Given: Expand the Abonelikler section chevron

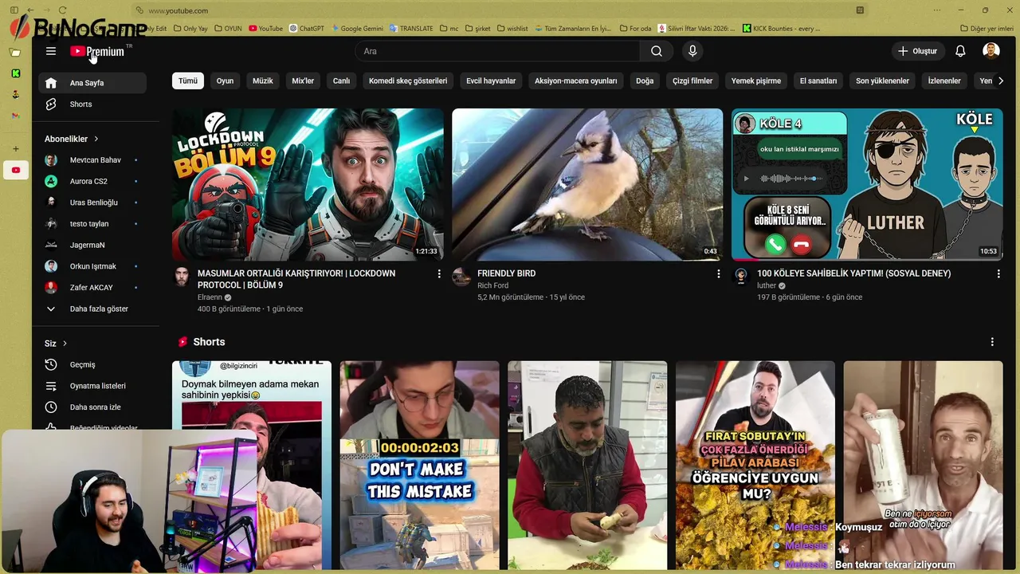Looking at the screenshot, I should point(96,139).
